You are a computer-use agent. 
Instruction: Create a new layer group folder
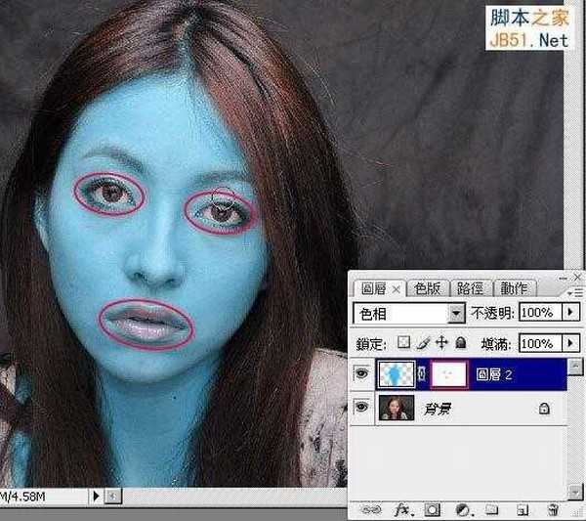click(x=492, y=509)
